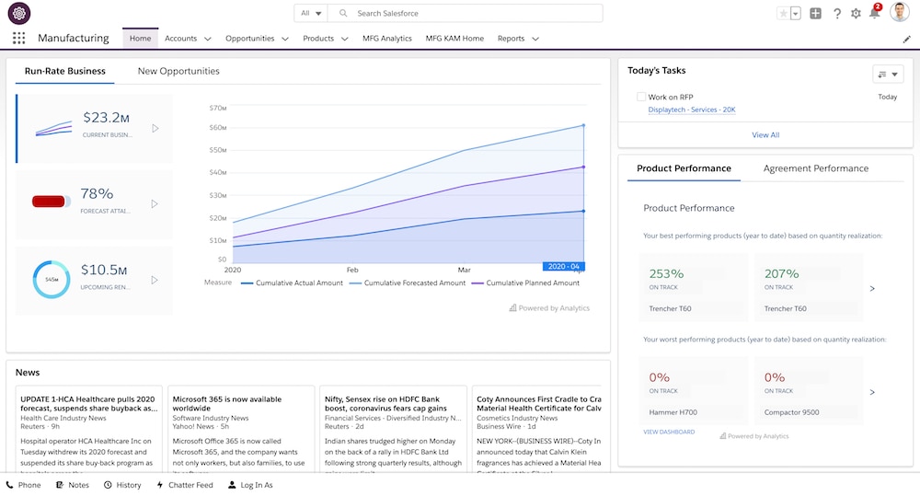Click the Help question mark icon

pos(837,14)
